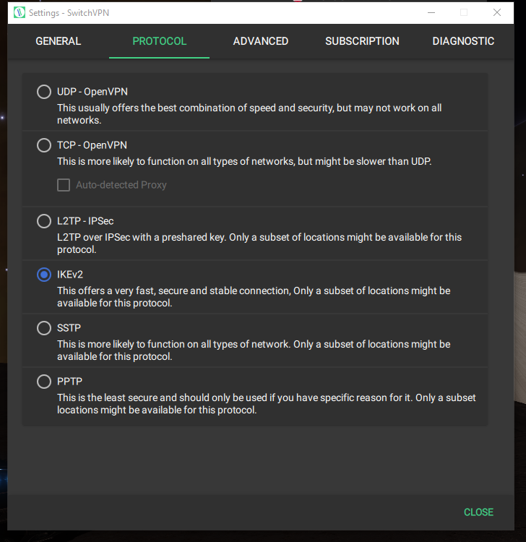Select the PPTP radio button
526x542 pixels.
pyautogui.click(x=44, y=382)
